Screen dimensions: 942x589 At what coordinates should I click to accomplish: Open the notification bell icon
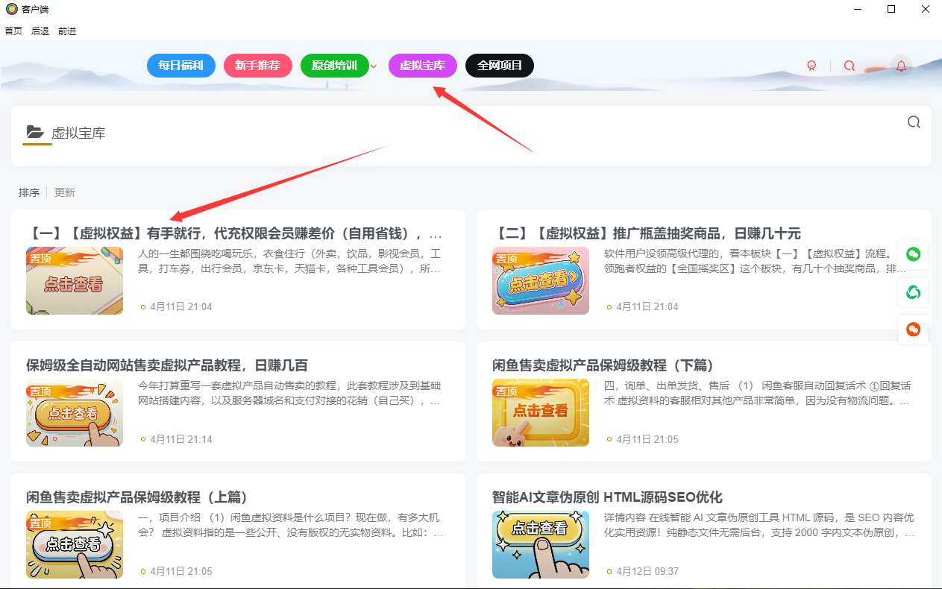pos(901,66)
